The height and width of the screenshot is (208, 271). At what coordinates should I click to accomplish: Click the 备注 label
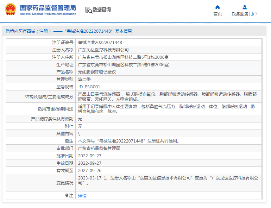pyautogui.click(x=69, y=141)
